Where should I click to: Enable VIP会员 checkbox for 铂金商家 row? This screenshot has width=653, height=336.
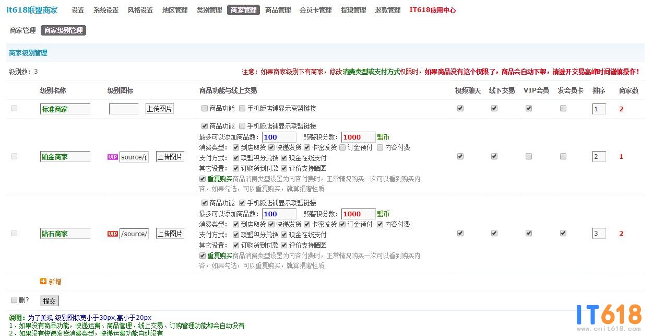pyautogui.click(x=529, y=156)
